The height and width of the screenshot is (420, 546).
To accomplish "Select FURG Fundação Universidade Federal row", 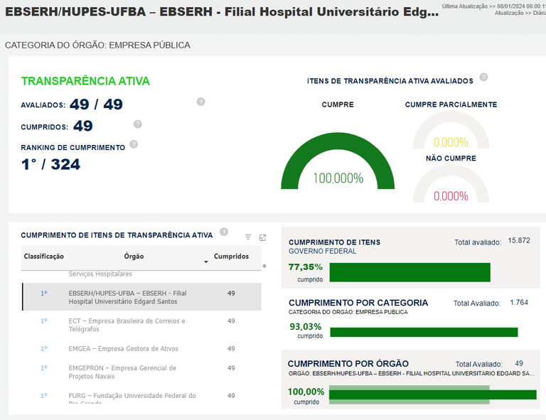I will coord(141,397).
